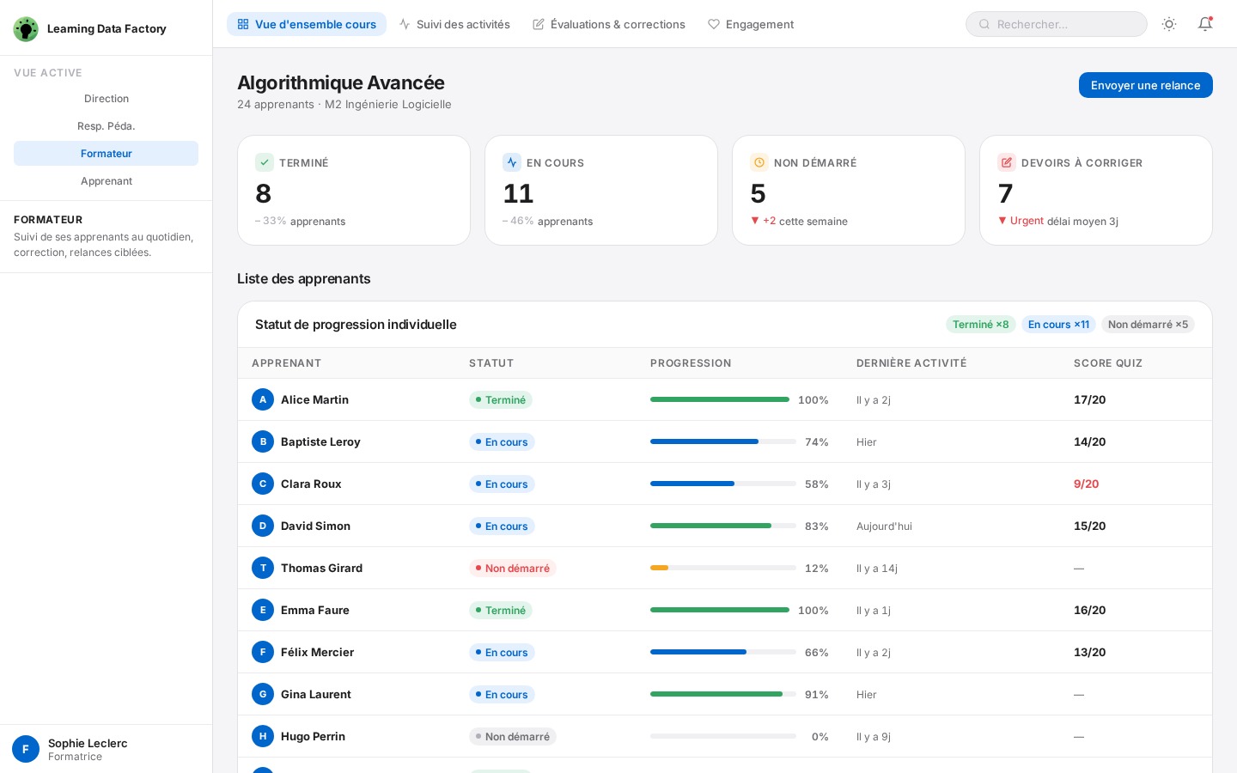Click Thomas Girard's progress bar

pos(722,568)
